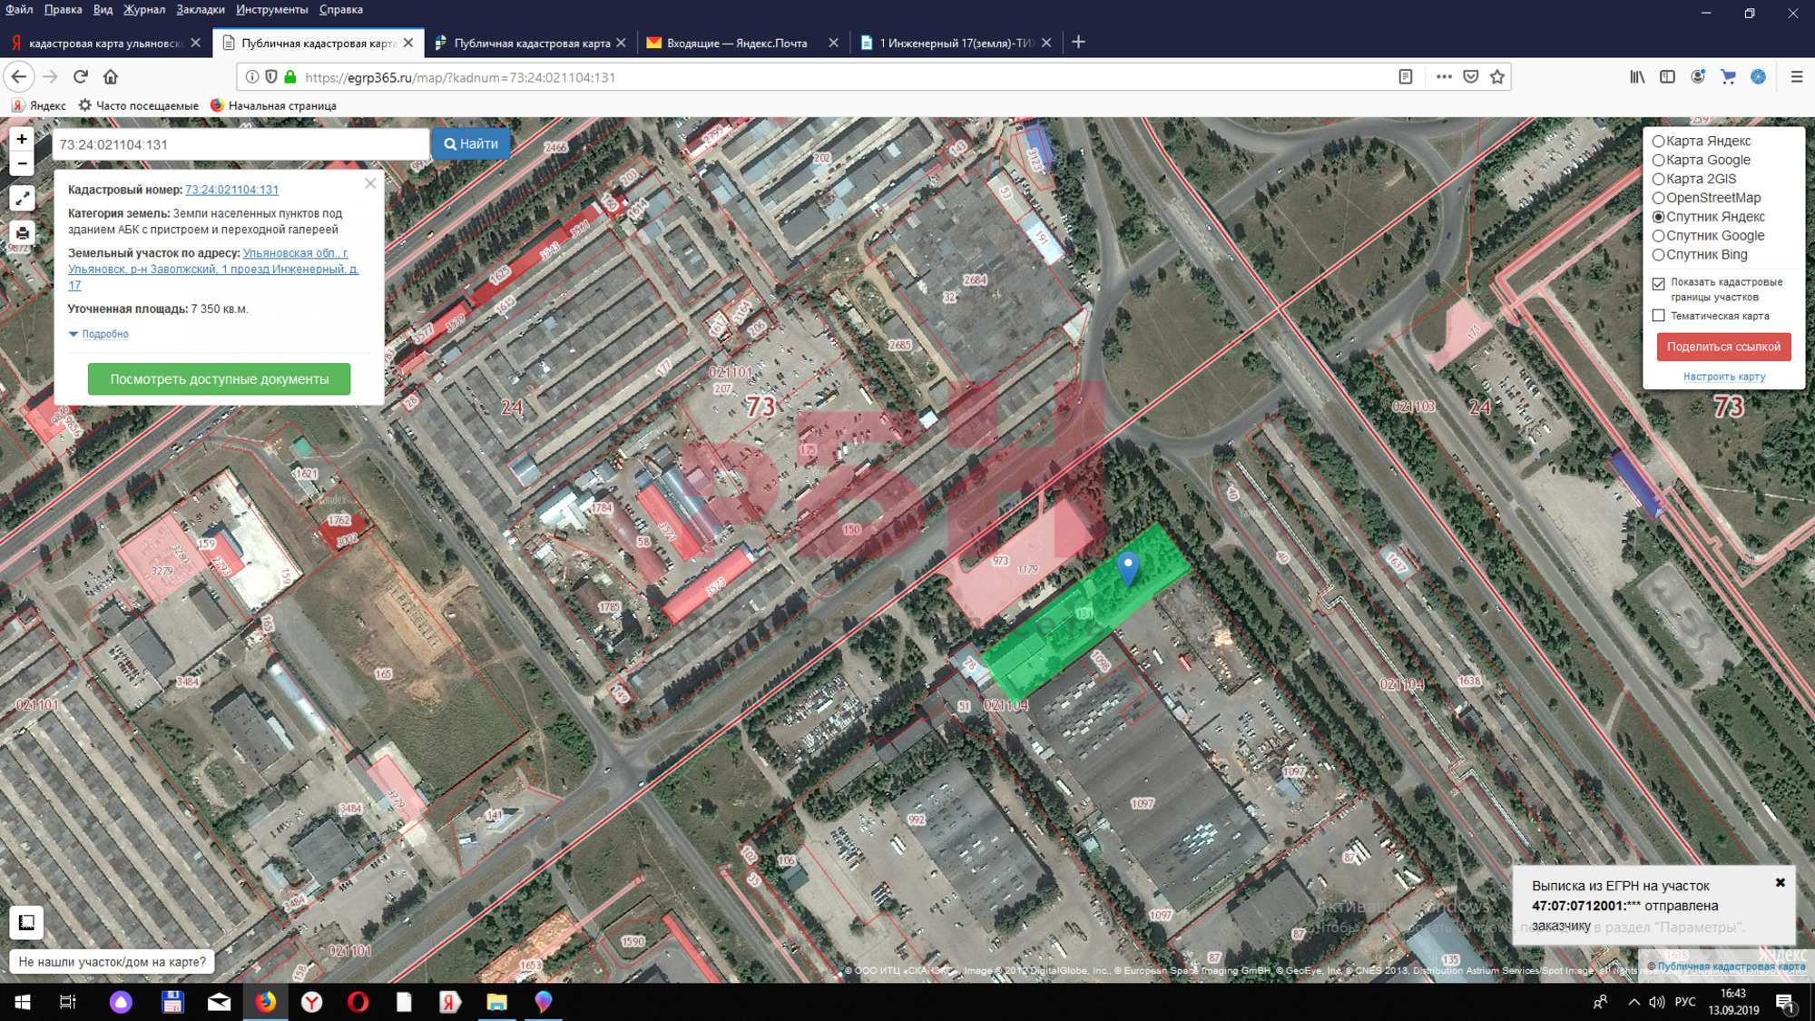Go back to previous page
1815x1021 pixels.
(x=19, y=77)
